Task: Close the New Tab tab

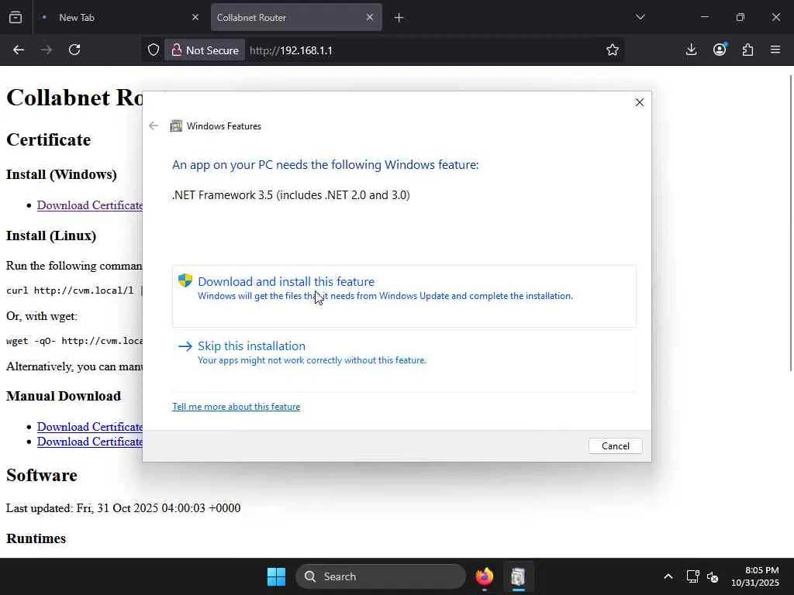Action: (195, 17)
